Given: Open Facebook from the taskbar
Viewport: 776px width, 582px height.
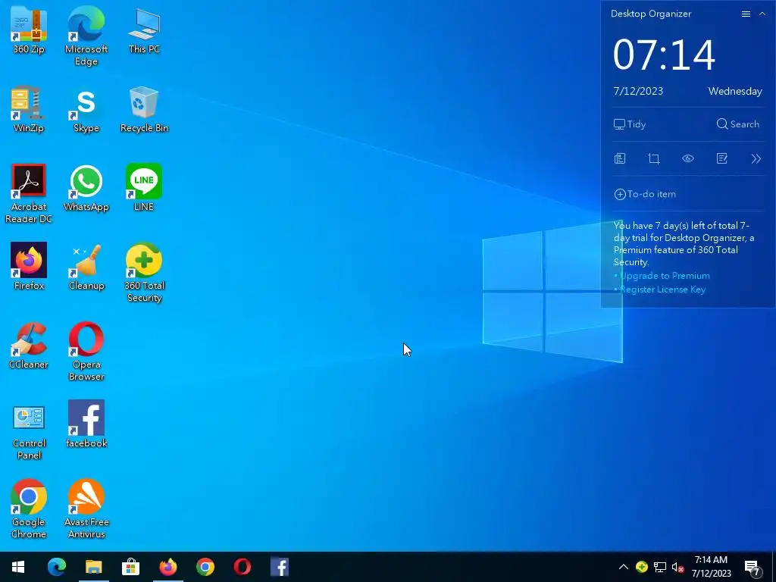Looking at the screenshot, I should coord(279,567).
